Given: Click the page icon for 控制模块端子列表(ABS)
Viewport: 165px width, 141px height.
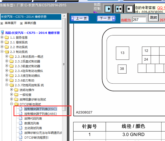Looking at the screenshot, I should [21, 113].
